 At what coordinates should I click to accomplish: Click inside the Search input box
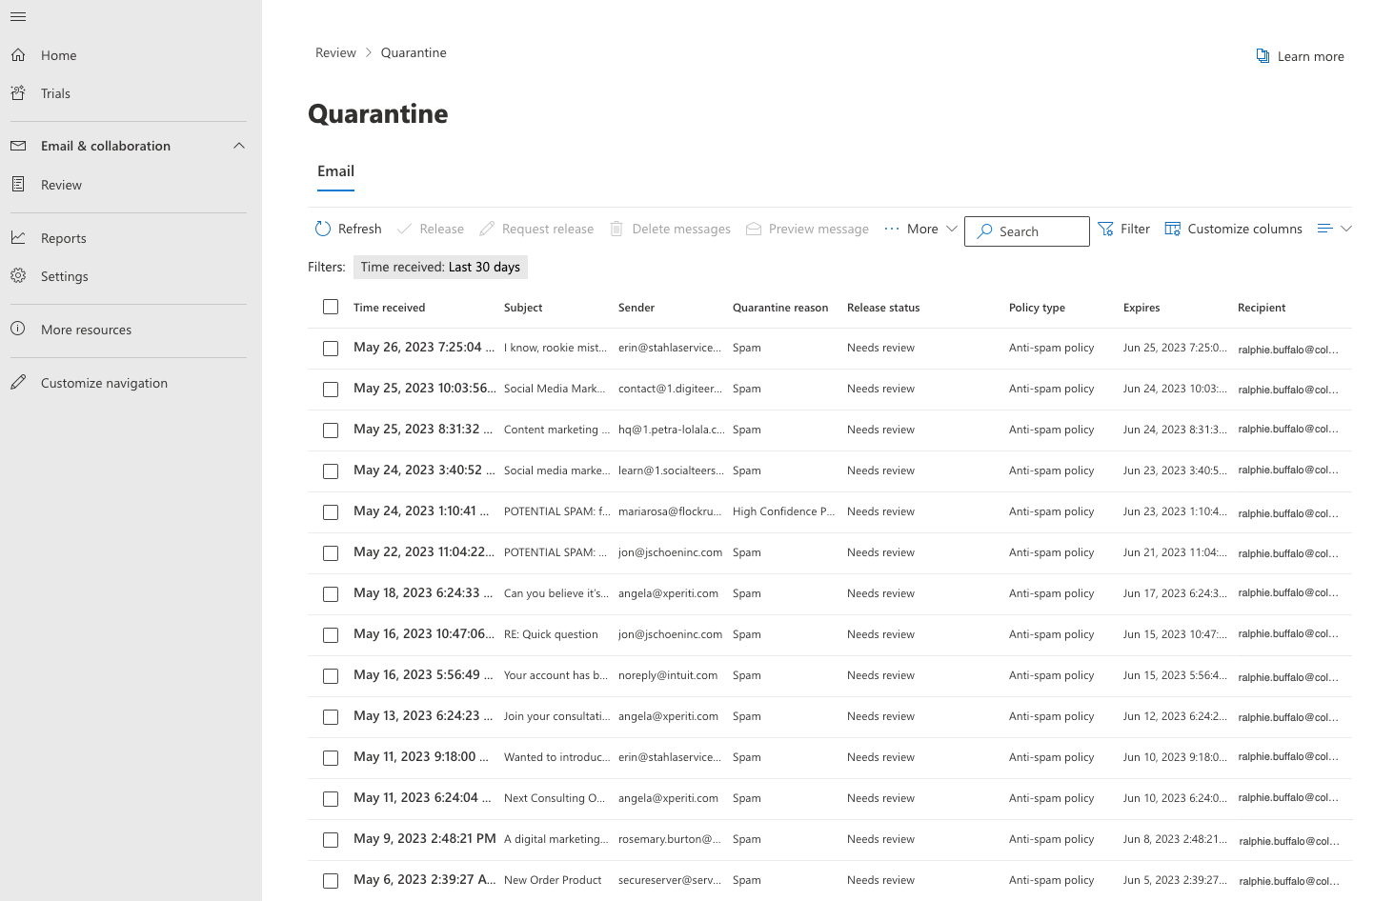1026,230
